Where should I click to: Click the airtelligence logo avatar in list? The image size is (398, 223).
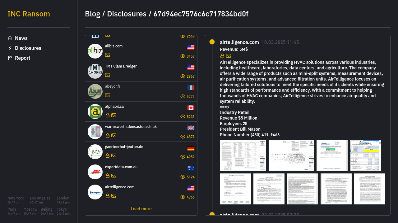pyautogui.click(x=95, y=192)
